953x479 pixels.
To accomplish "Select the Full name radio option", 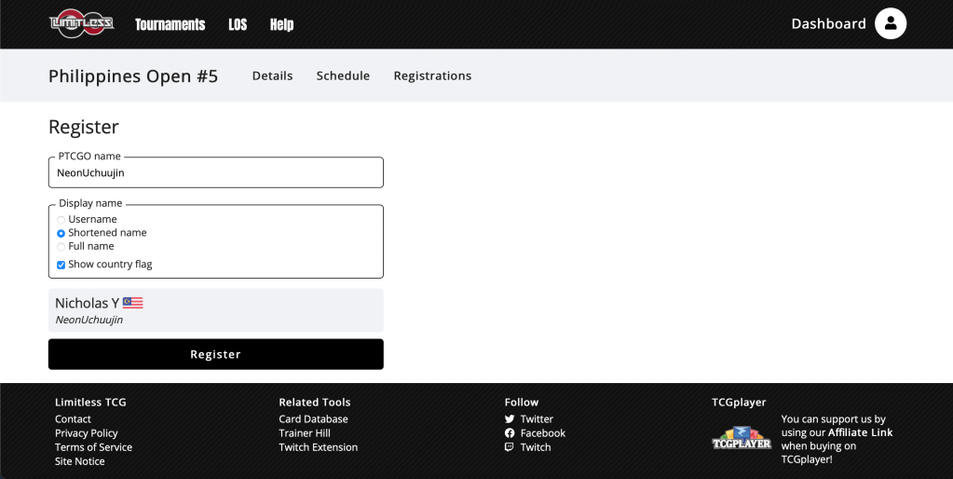I will point(61,247).
